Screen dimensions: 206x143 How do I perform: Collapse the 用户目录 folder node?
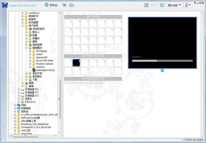coord(22,26)
